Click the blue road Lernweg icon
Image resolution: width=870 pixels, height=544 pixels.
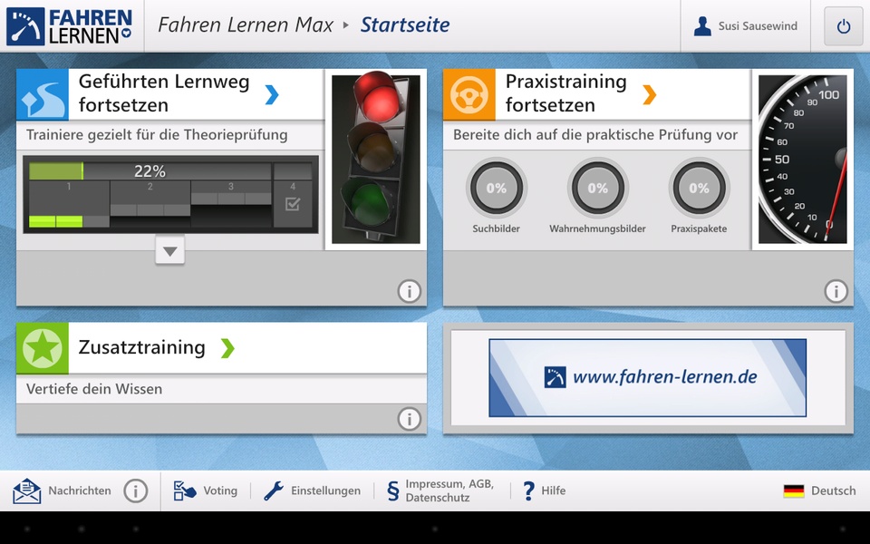click(43, 94)
